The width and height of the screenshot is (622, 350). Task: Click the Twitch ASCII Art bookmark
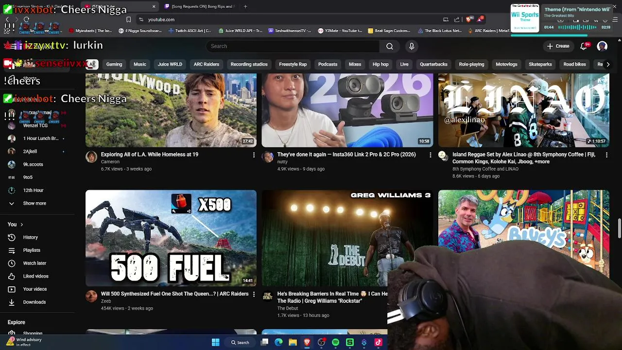tap(190, 31)
